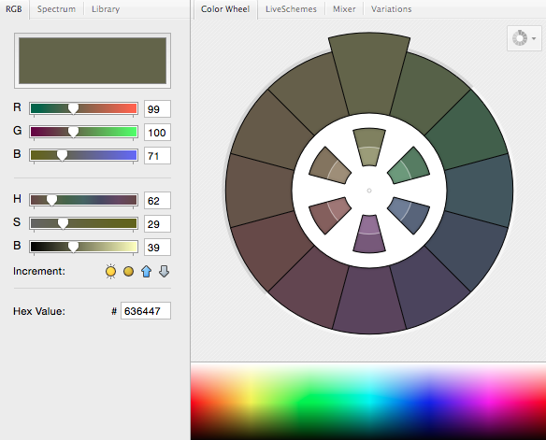Open the Library tab

(x=106, y=9)
